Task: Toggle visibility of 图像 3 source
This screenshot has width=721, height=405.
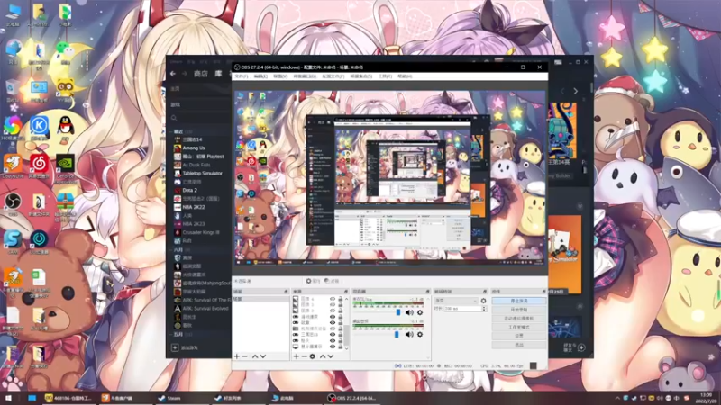Action: (x=333, y=305)
